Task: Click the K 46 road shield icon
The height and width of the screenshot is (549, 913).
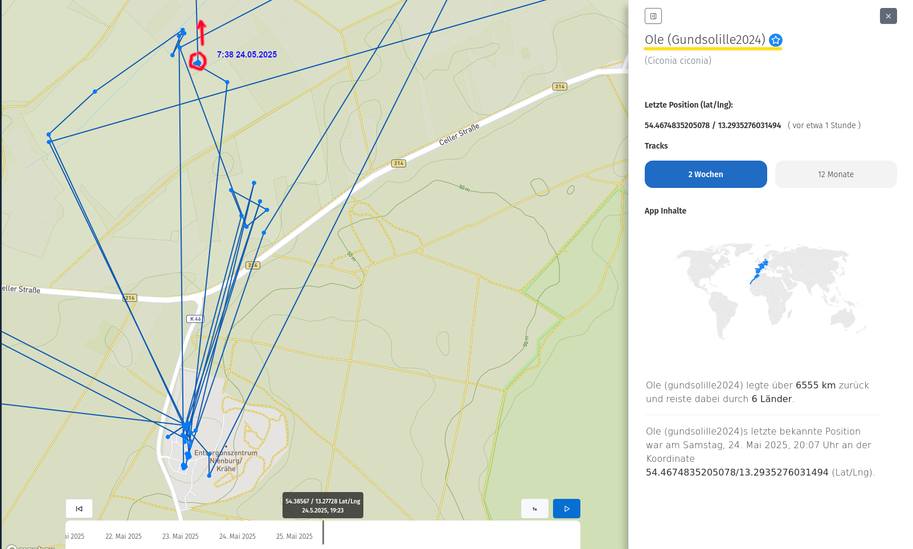Action: (x=195, y=319)
